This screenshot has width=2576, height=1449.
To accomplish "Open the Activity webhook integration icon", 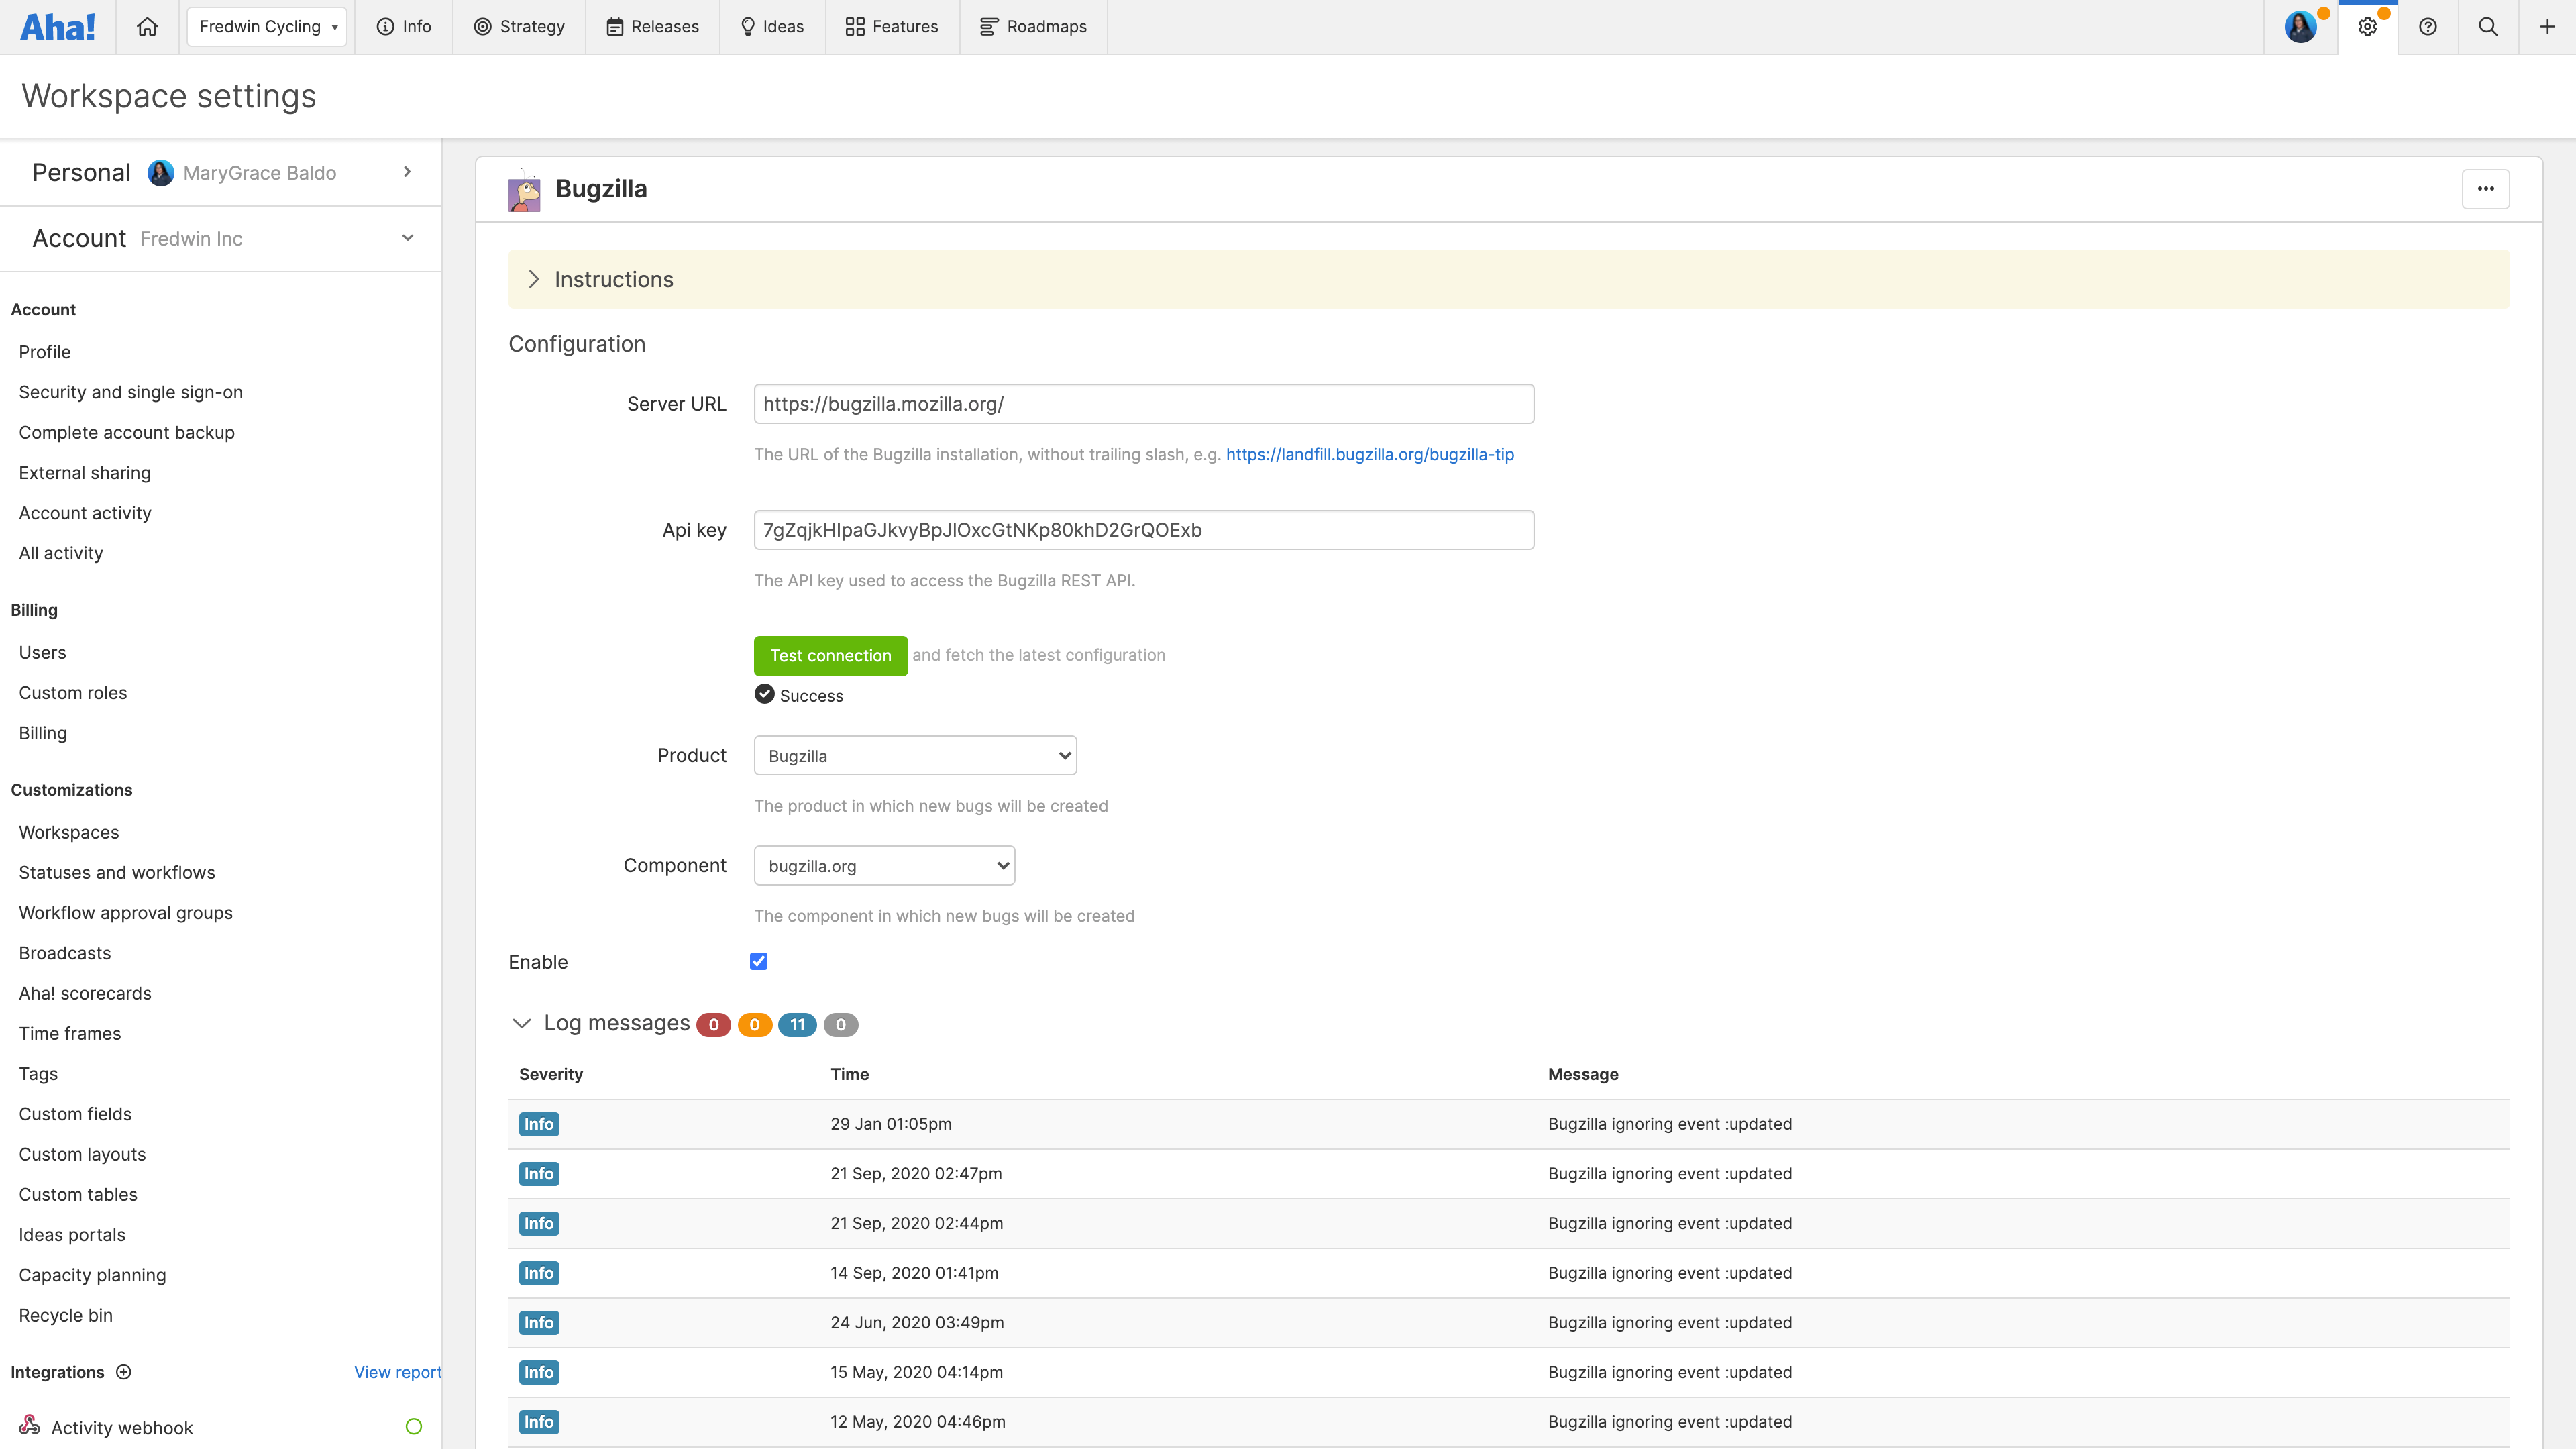I will tap(29, 1426).
